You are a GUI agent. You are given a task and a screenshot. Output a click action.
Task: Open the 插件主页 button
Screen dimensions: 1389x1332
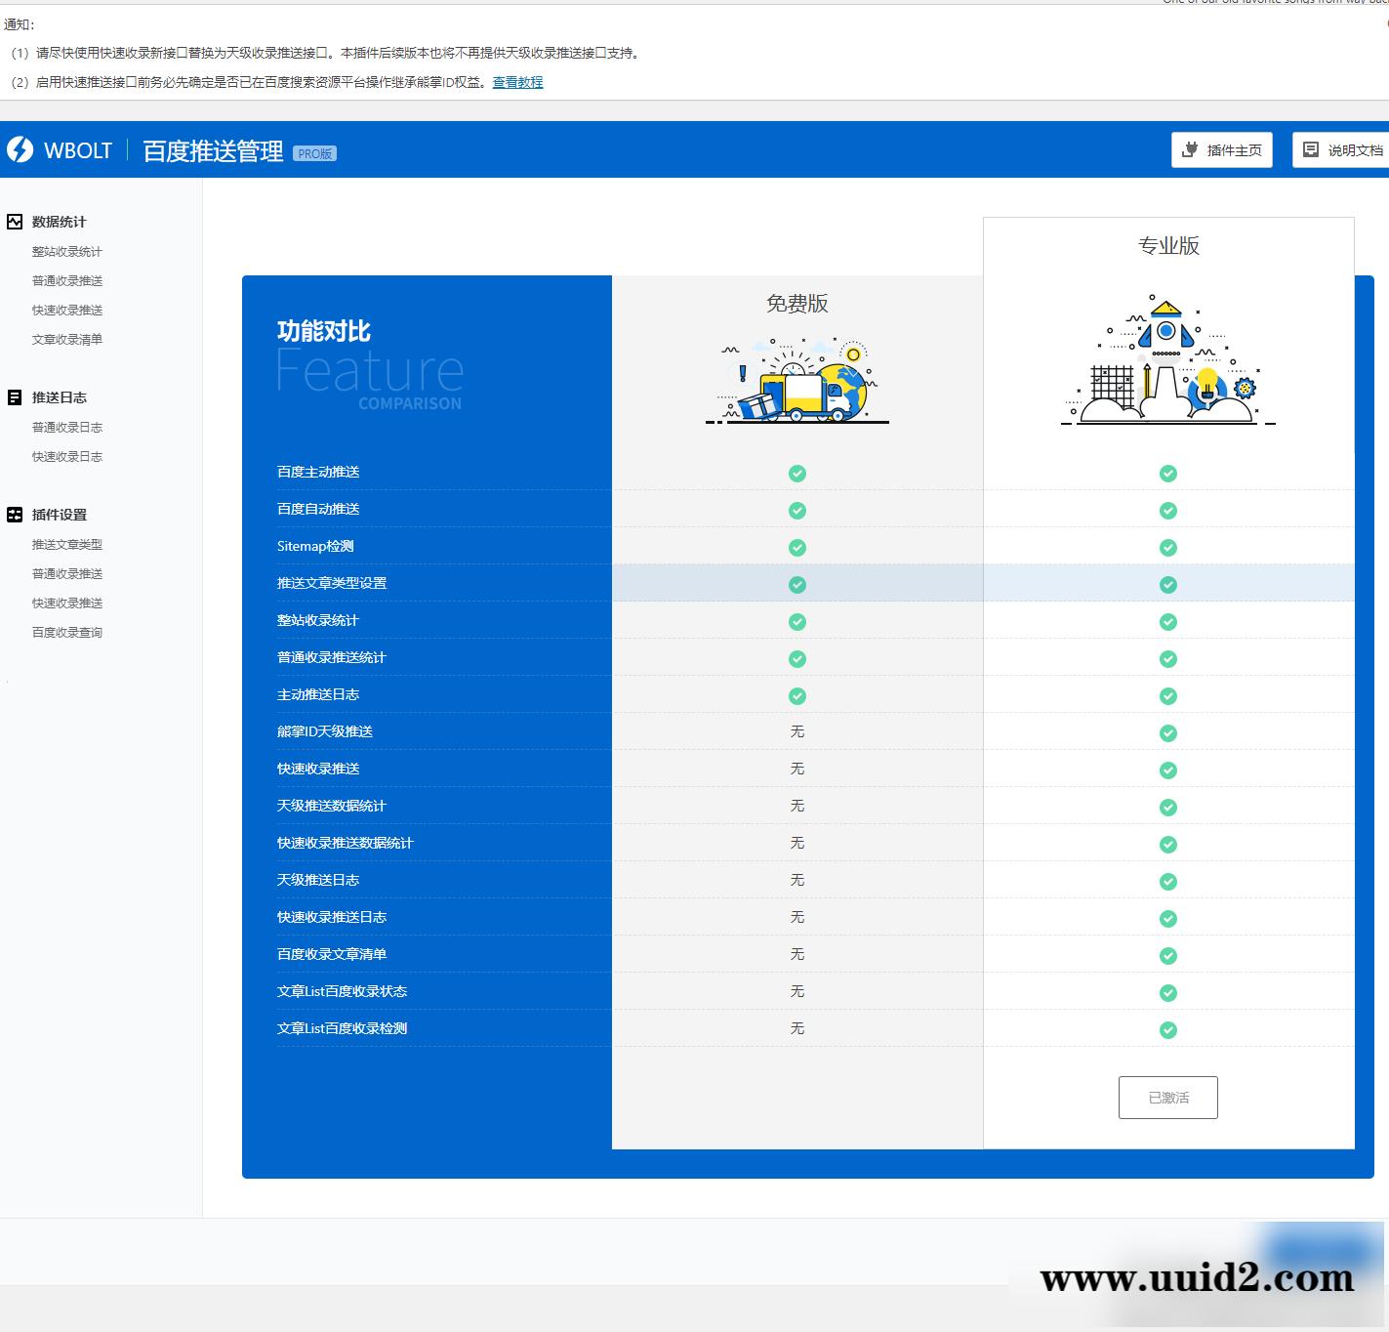[1221, 150]
